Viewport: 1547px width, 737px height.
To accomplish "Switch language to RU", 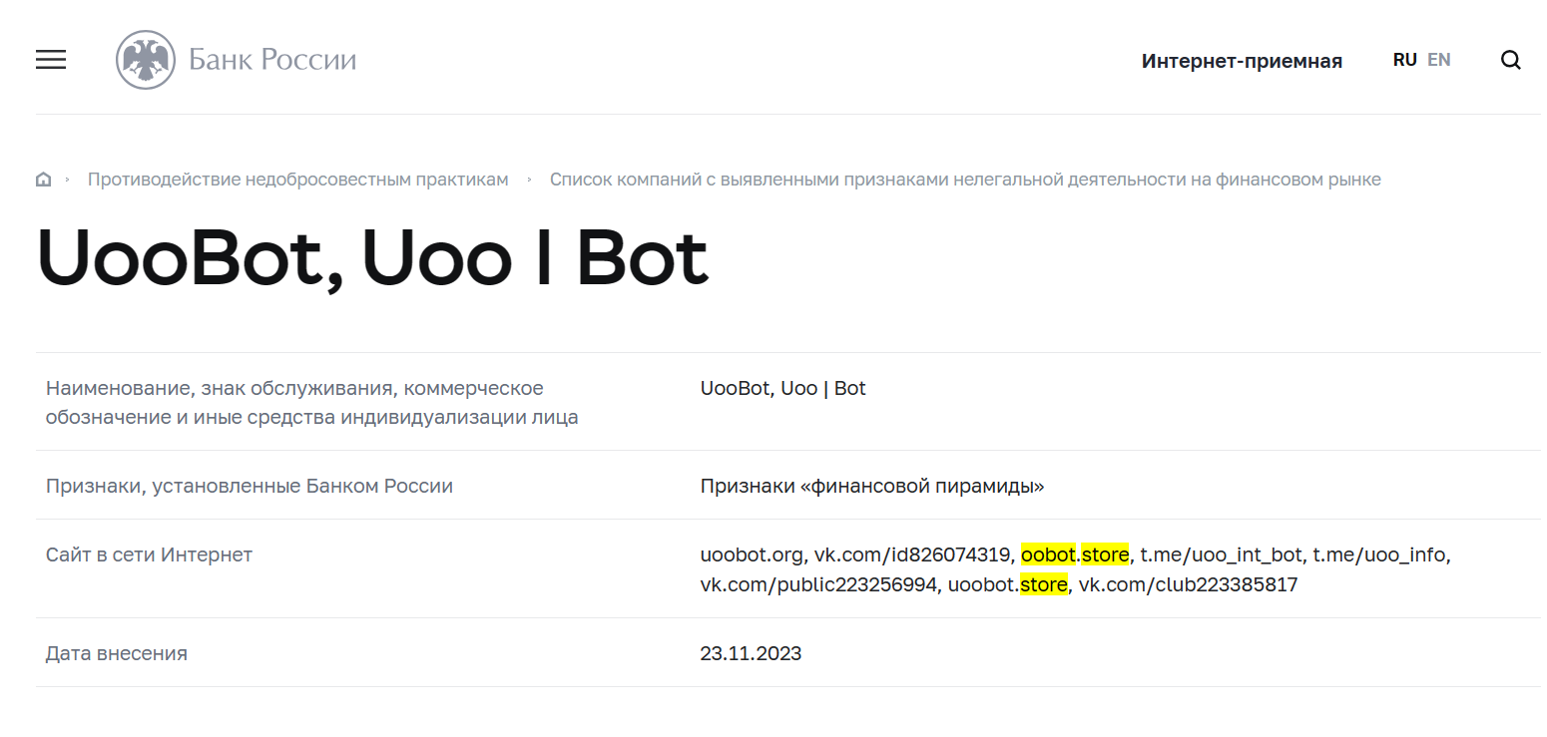I will (x=1404, y=60).
